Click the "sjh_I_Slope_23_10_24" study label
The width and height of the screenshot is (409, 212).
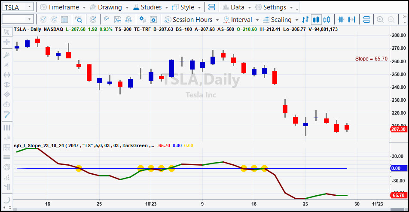(39, 145)
